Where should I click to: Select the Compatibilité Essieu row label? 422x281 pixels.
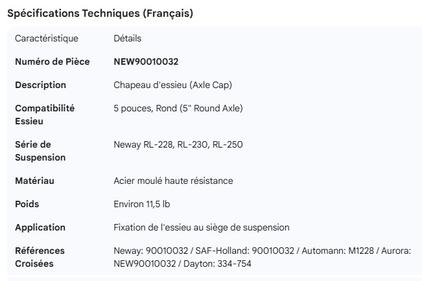[45, 114]
